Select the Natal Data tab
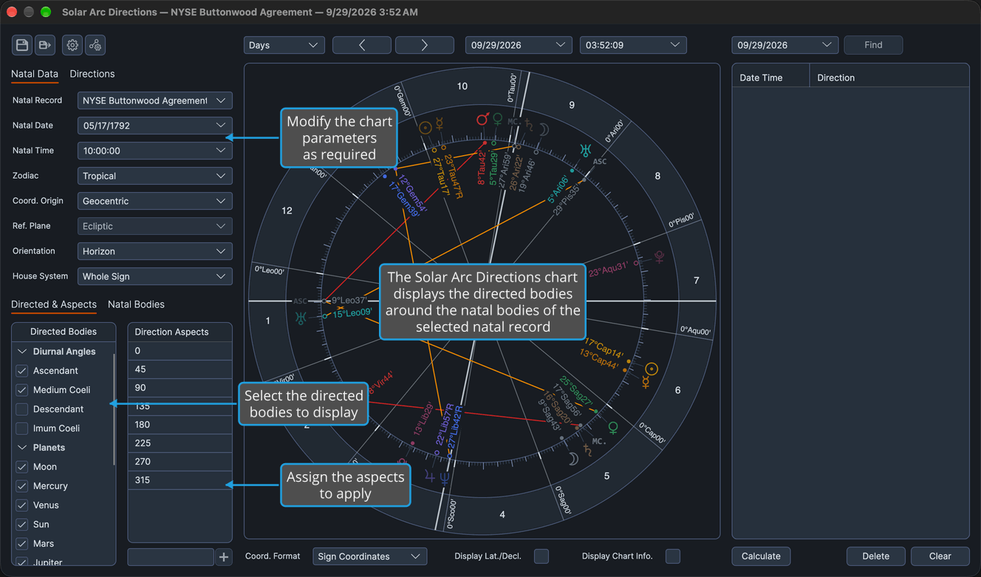981x577 pixels. 35,74
